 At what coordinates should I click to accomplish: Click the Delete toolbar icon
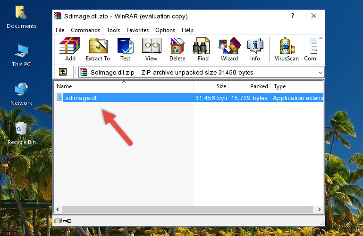[x=177, y=49]
